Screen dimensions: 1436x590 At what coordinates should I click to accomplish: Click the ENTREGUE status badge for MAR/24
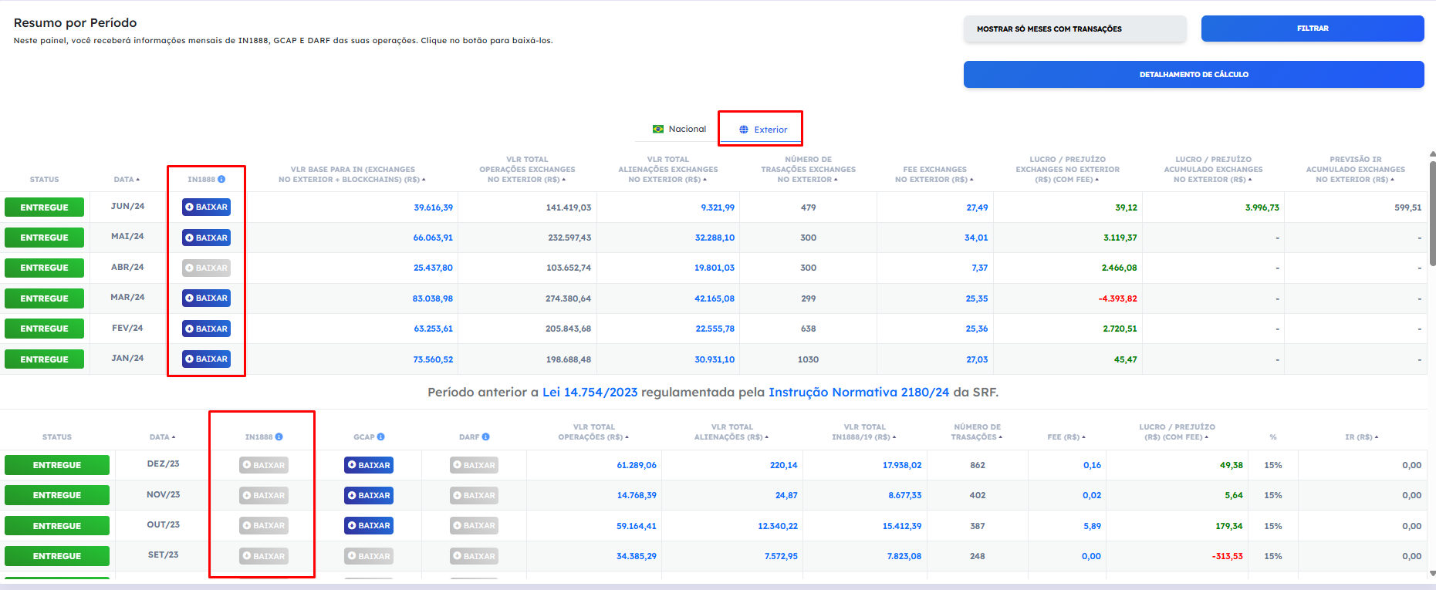44,298
